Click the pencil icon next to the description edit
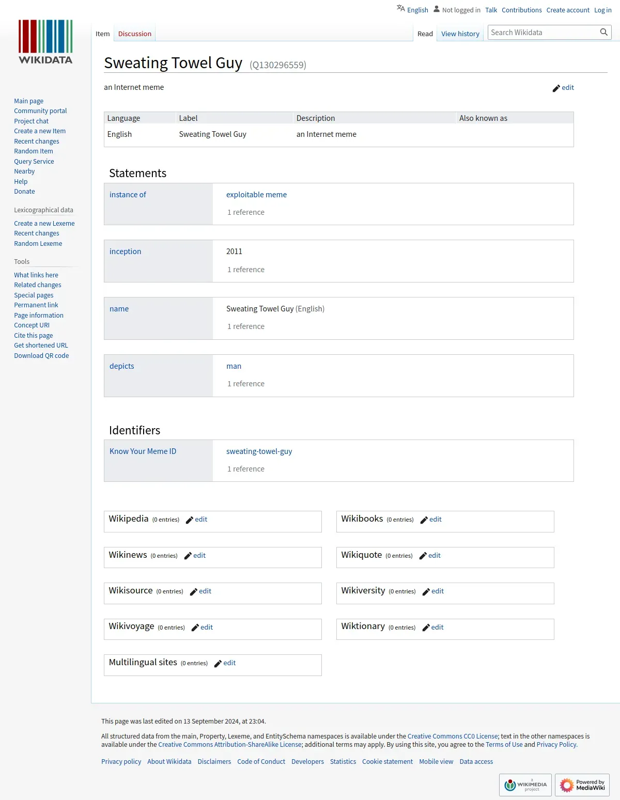The height and width of the screenshot is (800, 620). [x=556, y=88]
